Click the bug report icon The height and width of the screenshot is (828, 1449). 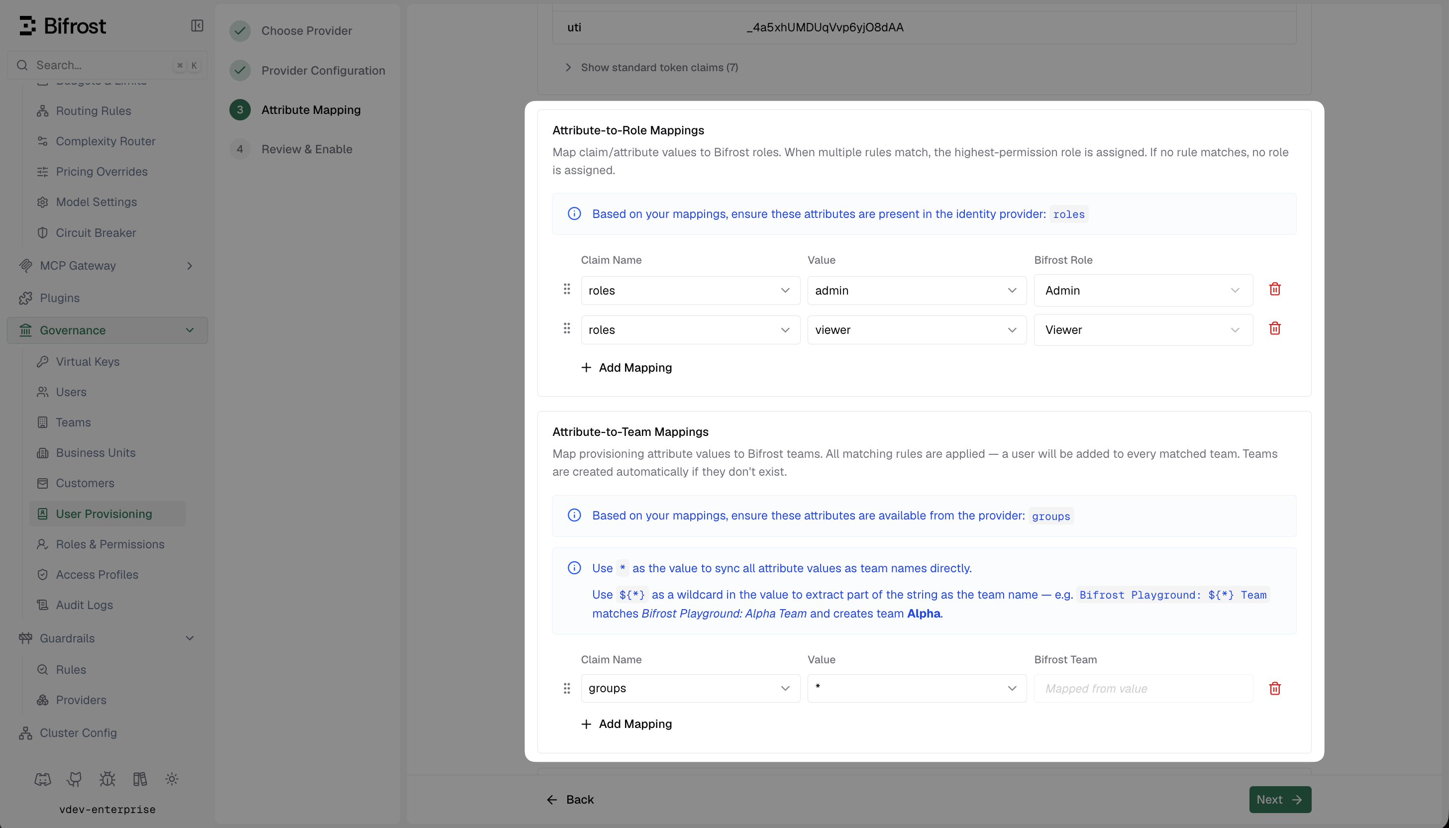point(107,779)
